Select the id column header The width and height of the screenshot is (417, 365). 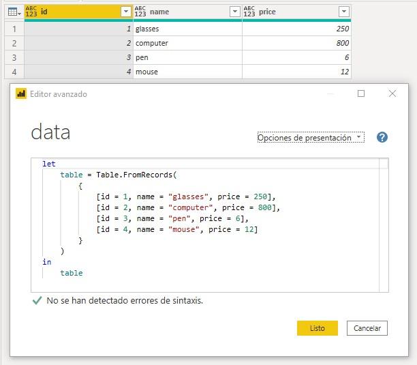tap(78, 12)
